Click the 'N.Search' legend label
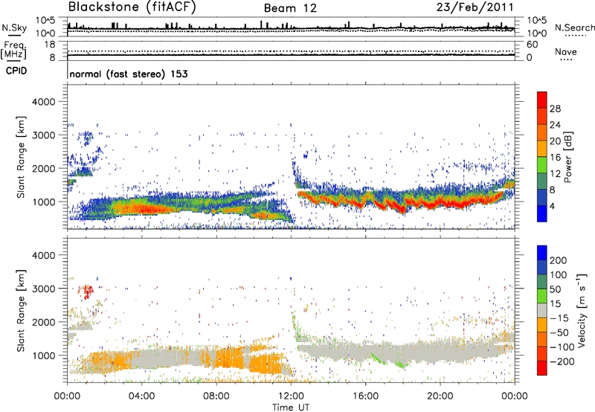Screen dimensions: 595x412 click(x=574, y=28)
